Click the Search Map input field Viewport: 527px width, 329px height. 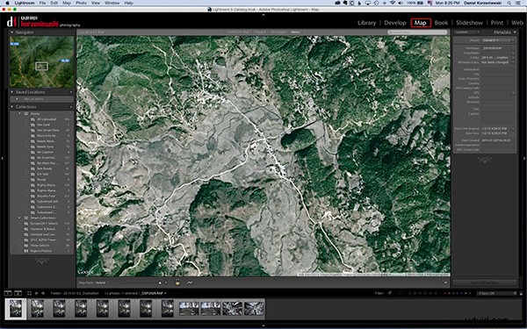click(x=417, y=32)
